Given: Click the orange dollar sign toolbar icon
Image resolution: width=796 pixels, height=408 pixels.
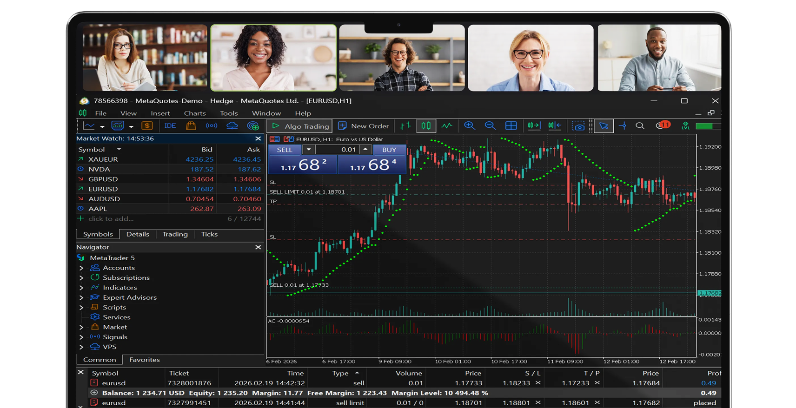Looking at the screenshot, I should [x=147, y=126].
